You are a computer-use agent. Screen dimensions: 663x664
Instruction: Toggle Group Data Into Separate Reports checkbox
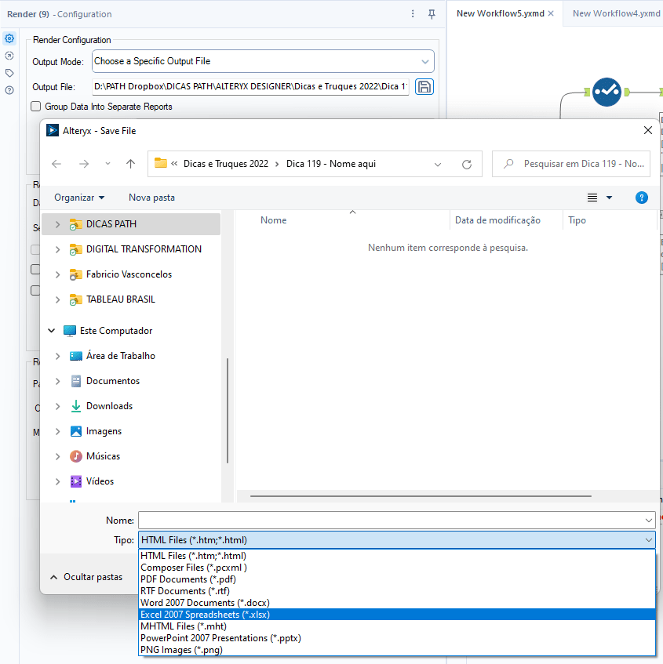click(x=36, y=107)
